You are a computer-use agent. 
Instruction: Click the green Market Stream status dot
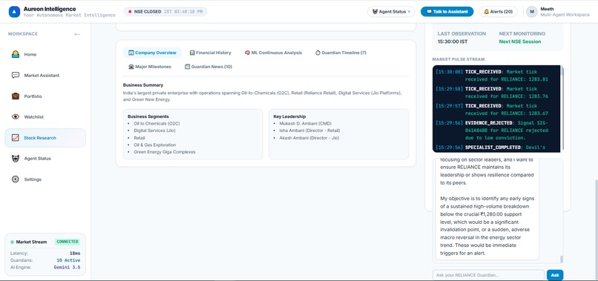tap(12, 242)
